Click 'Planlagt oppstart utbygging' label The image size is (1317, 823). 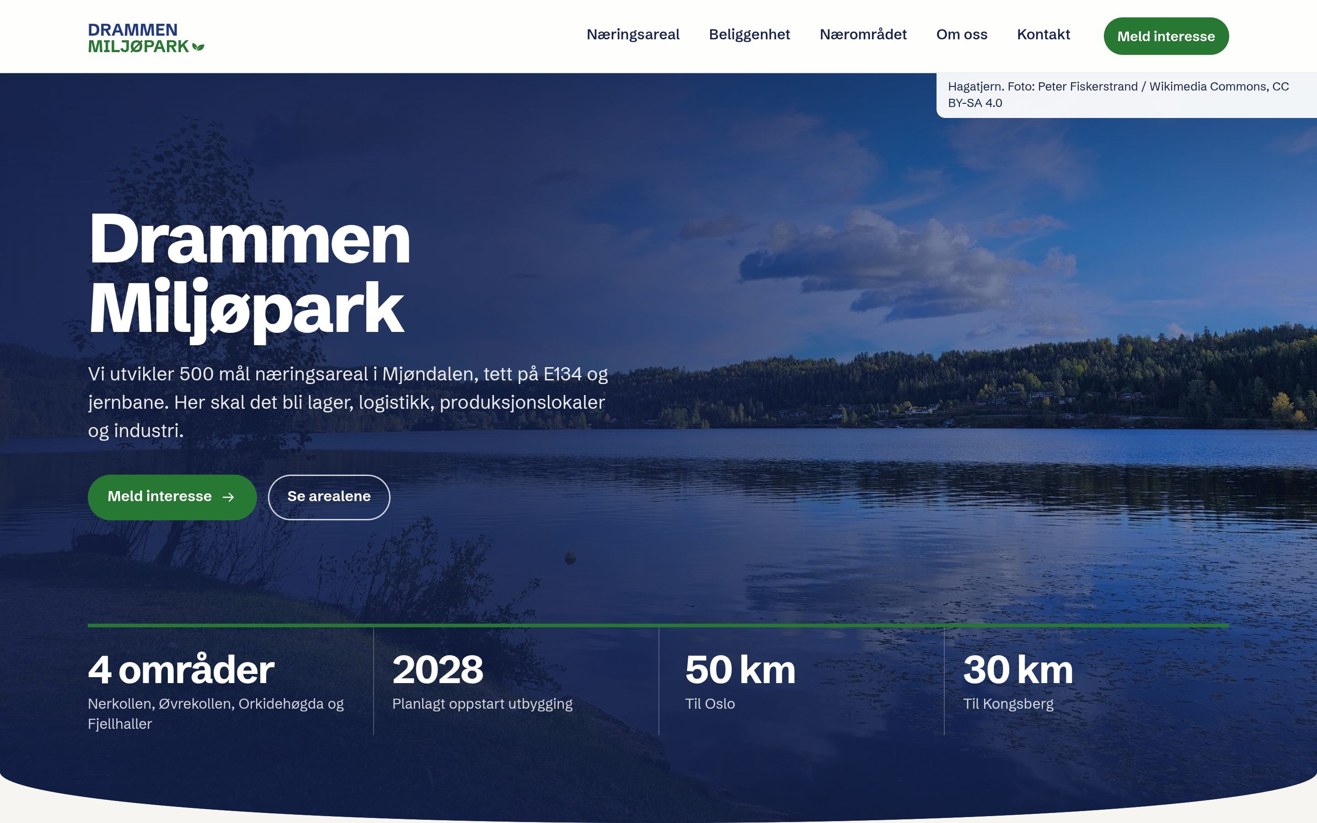[482, 704]
